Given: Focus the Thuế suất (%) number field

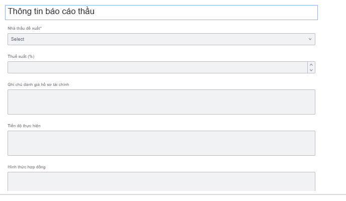Looking at the screenshot, I should coord(157,67).
